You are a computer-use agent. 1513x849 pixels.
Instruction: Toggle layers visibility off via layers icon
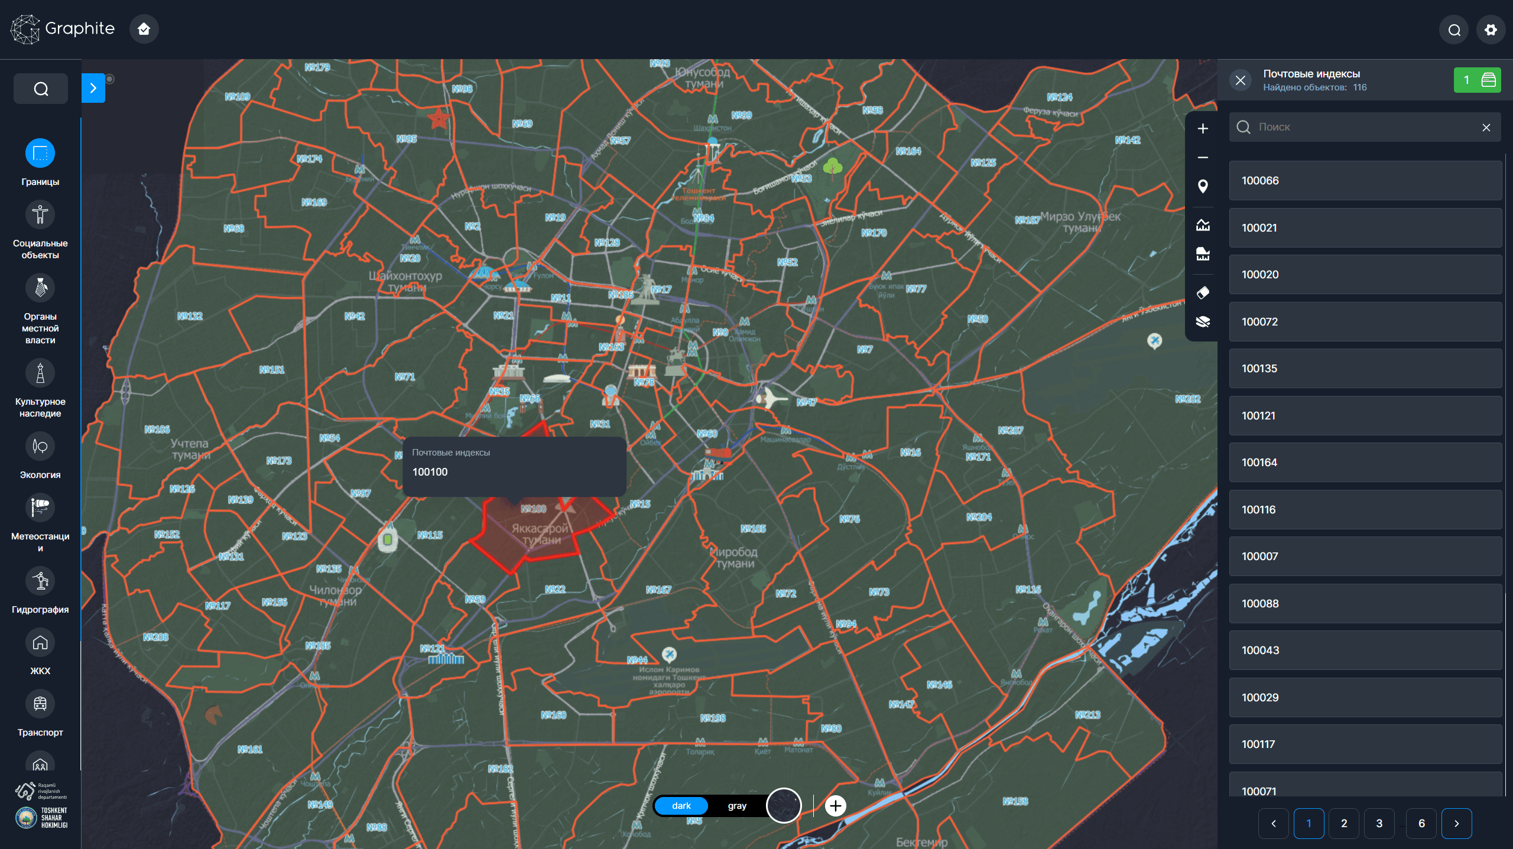[1202, 322]
